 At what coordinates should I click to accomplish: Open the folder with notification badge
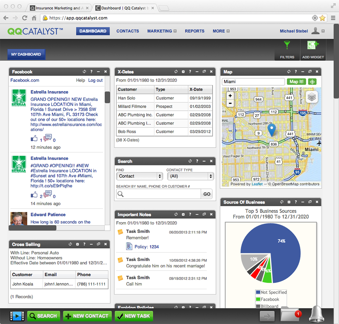pyautogui.click(x=290, y=315)
